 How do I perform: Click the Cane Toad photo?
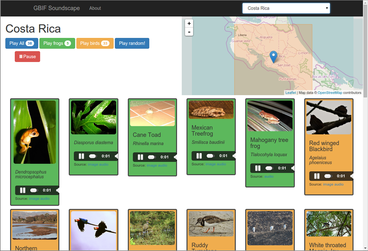[153, 113]
